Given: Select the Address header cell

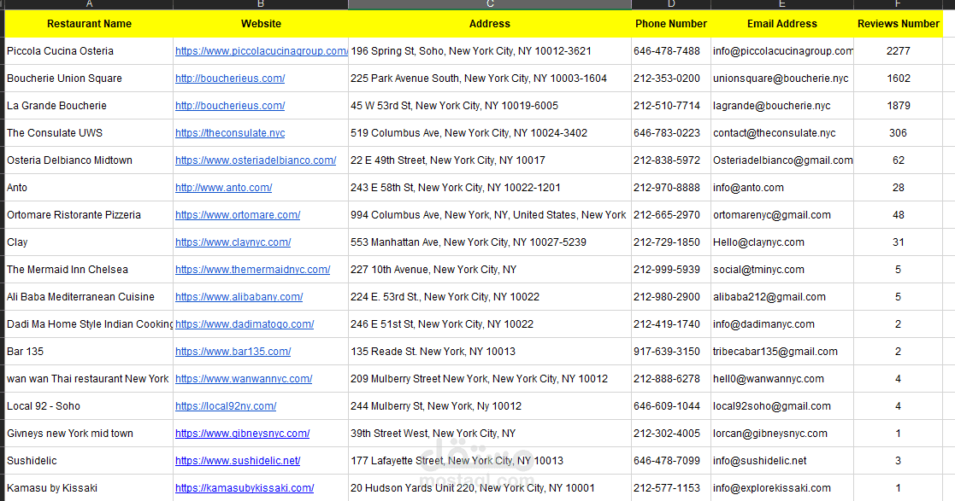Looking at the screenshot, I should pos(490,24).
